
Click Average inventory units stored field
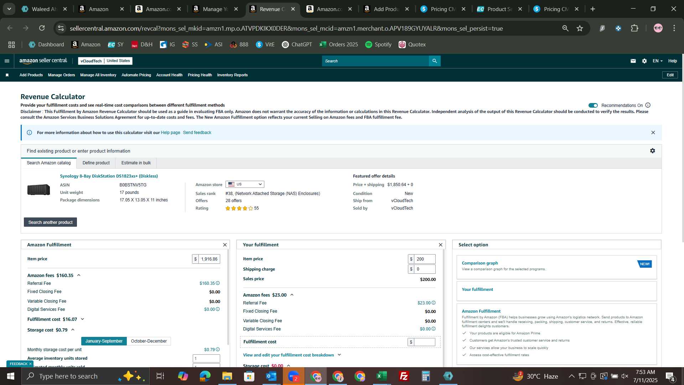pyautogui.click(x=206, y=359)
